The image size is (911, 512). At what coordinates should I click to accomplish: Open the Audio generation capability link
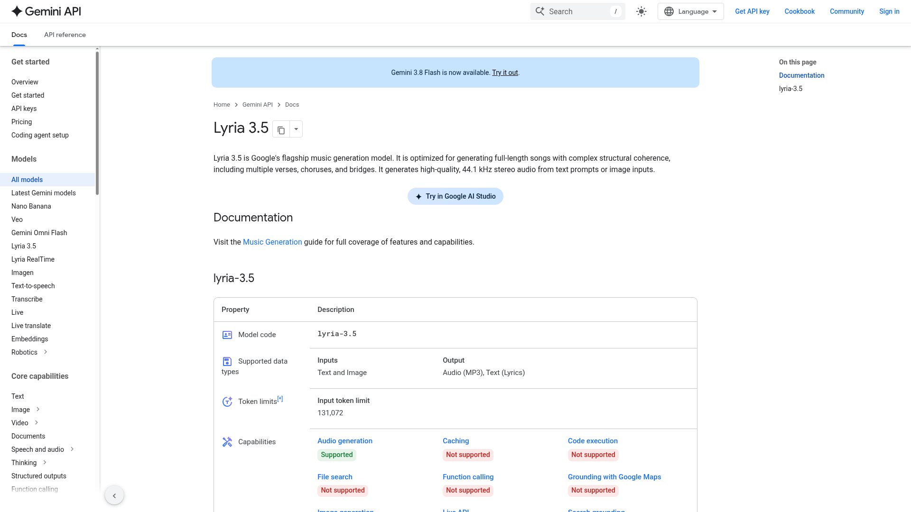[345, 441]
